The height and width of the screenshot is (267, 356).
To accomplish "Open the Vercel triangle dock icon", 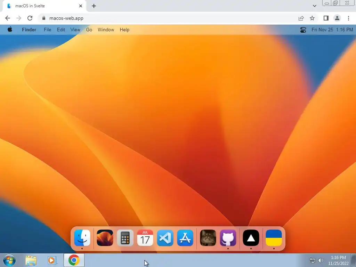I will coord(251,238).
